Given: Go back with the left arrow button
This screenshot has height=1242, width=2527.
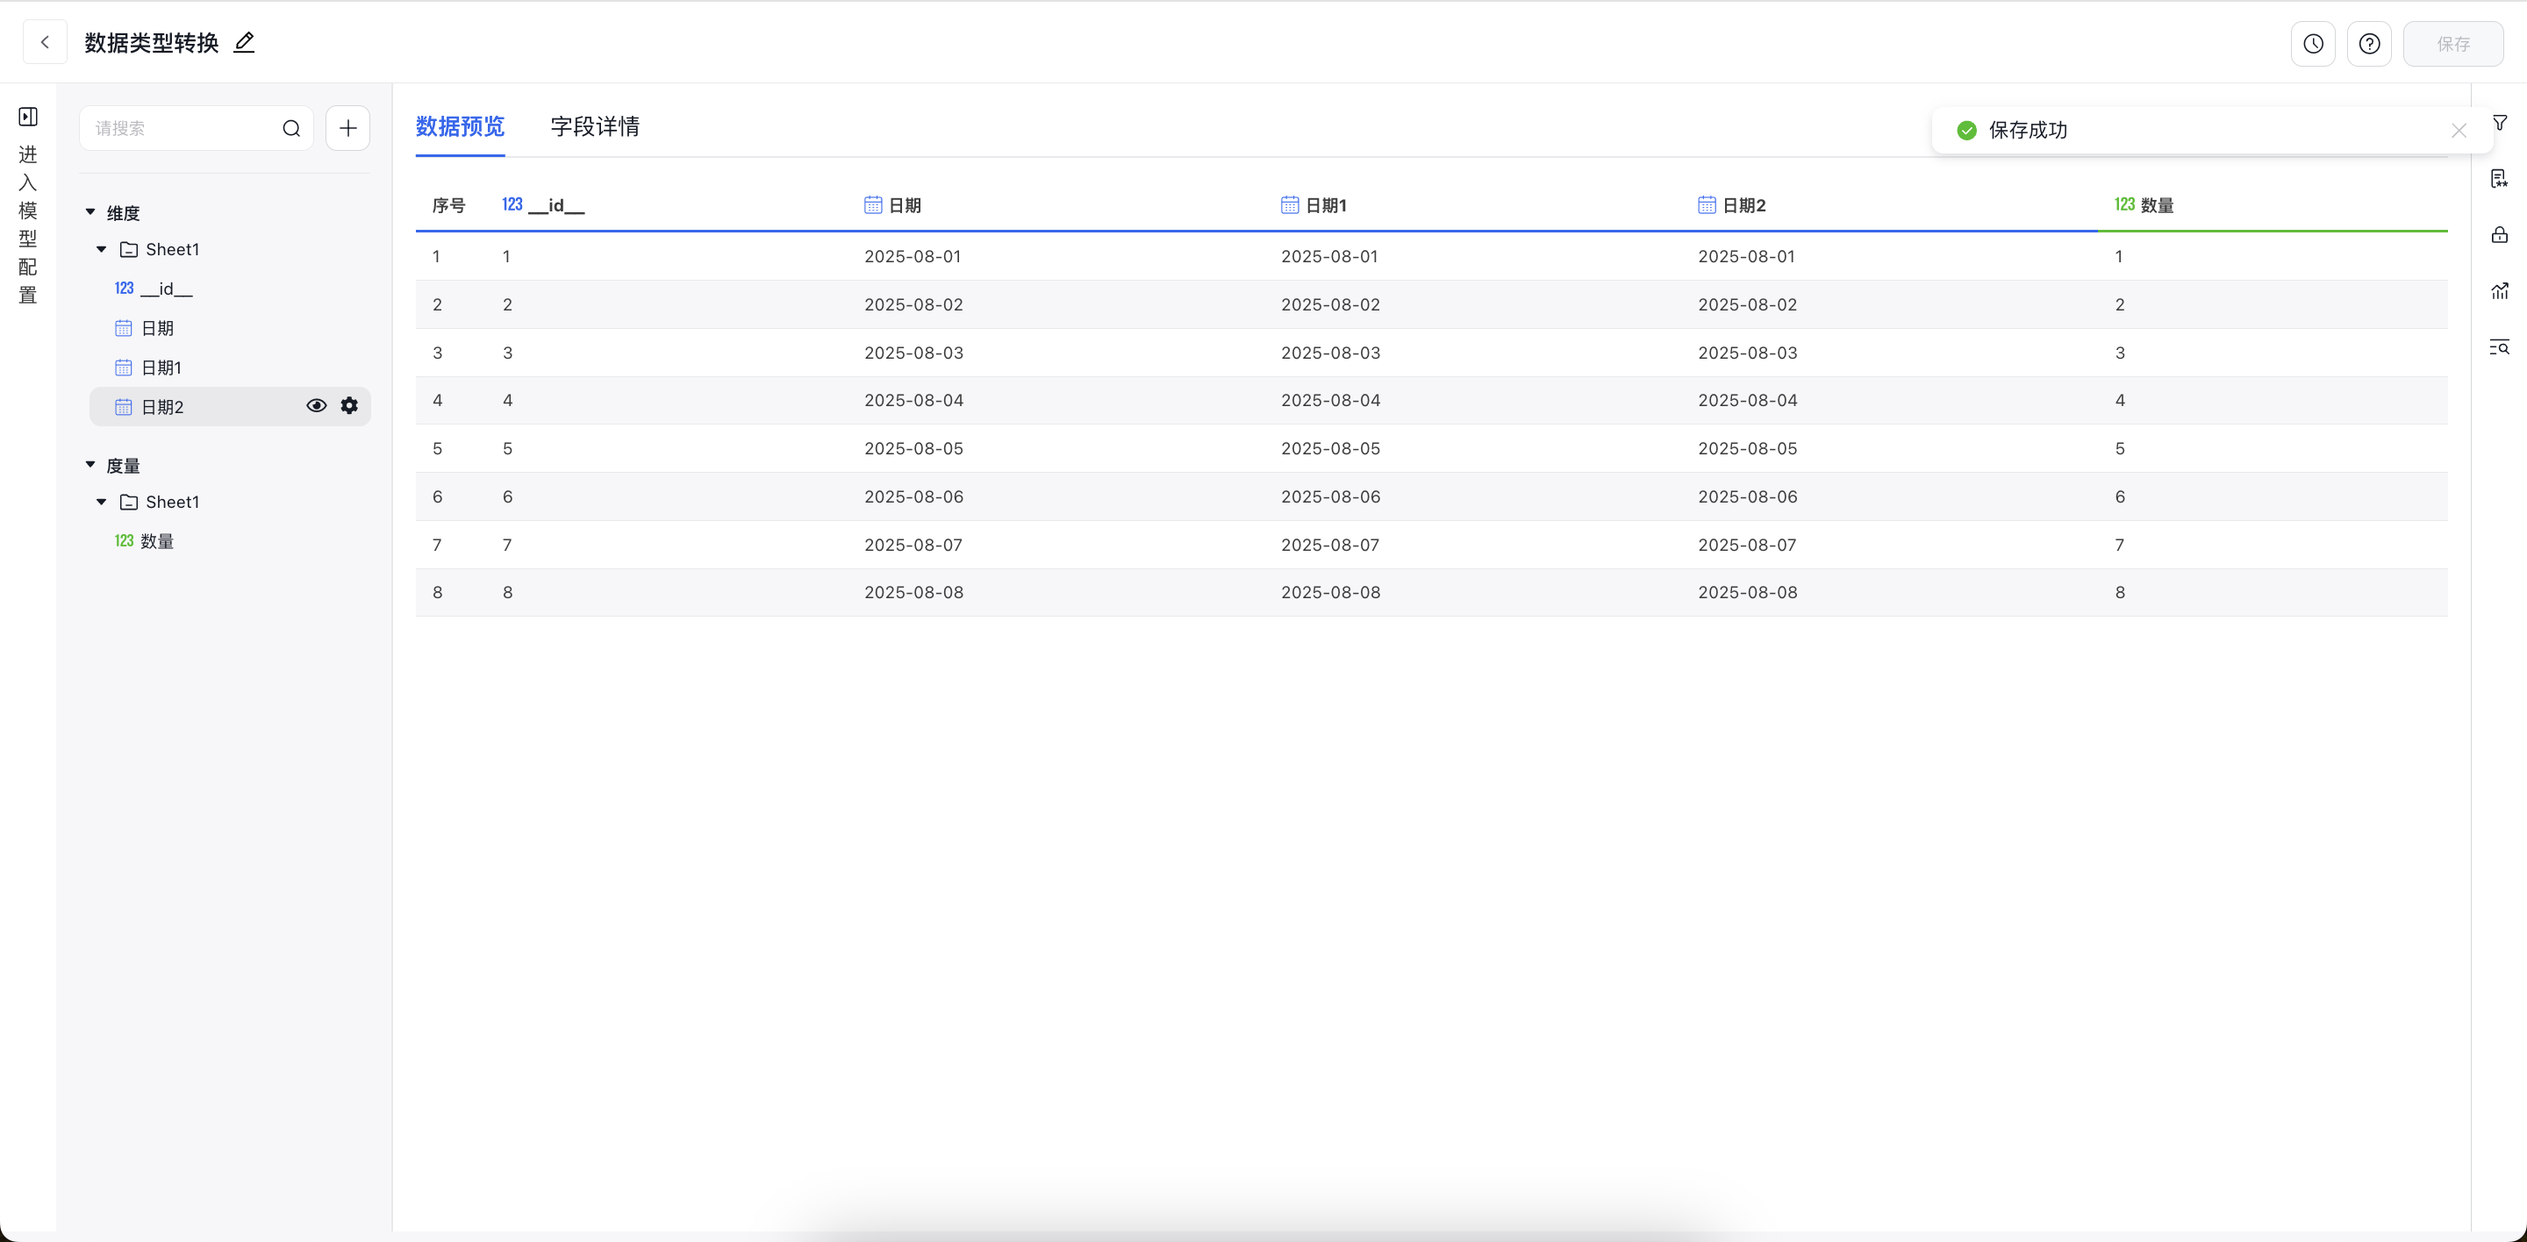Looking at the screenshot, I should pyautogui.click(x=45, y=42).
